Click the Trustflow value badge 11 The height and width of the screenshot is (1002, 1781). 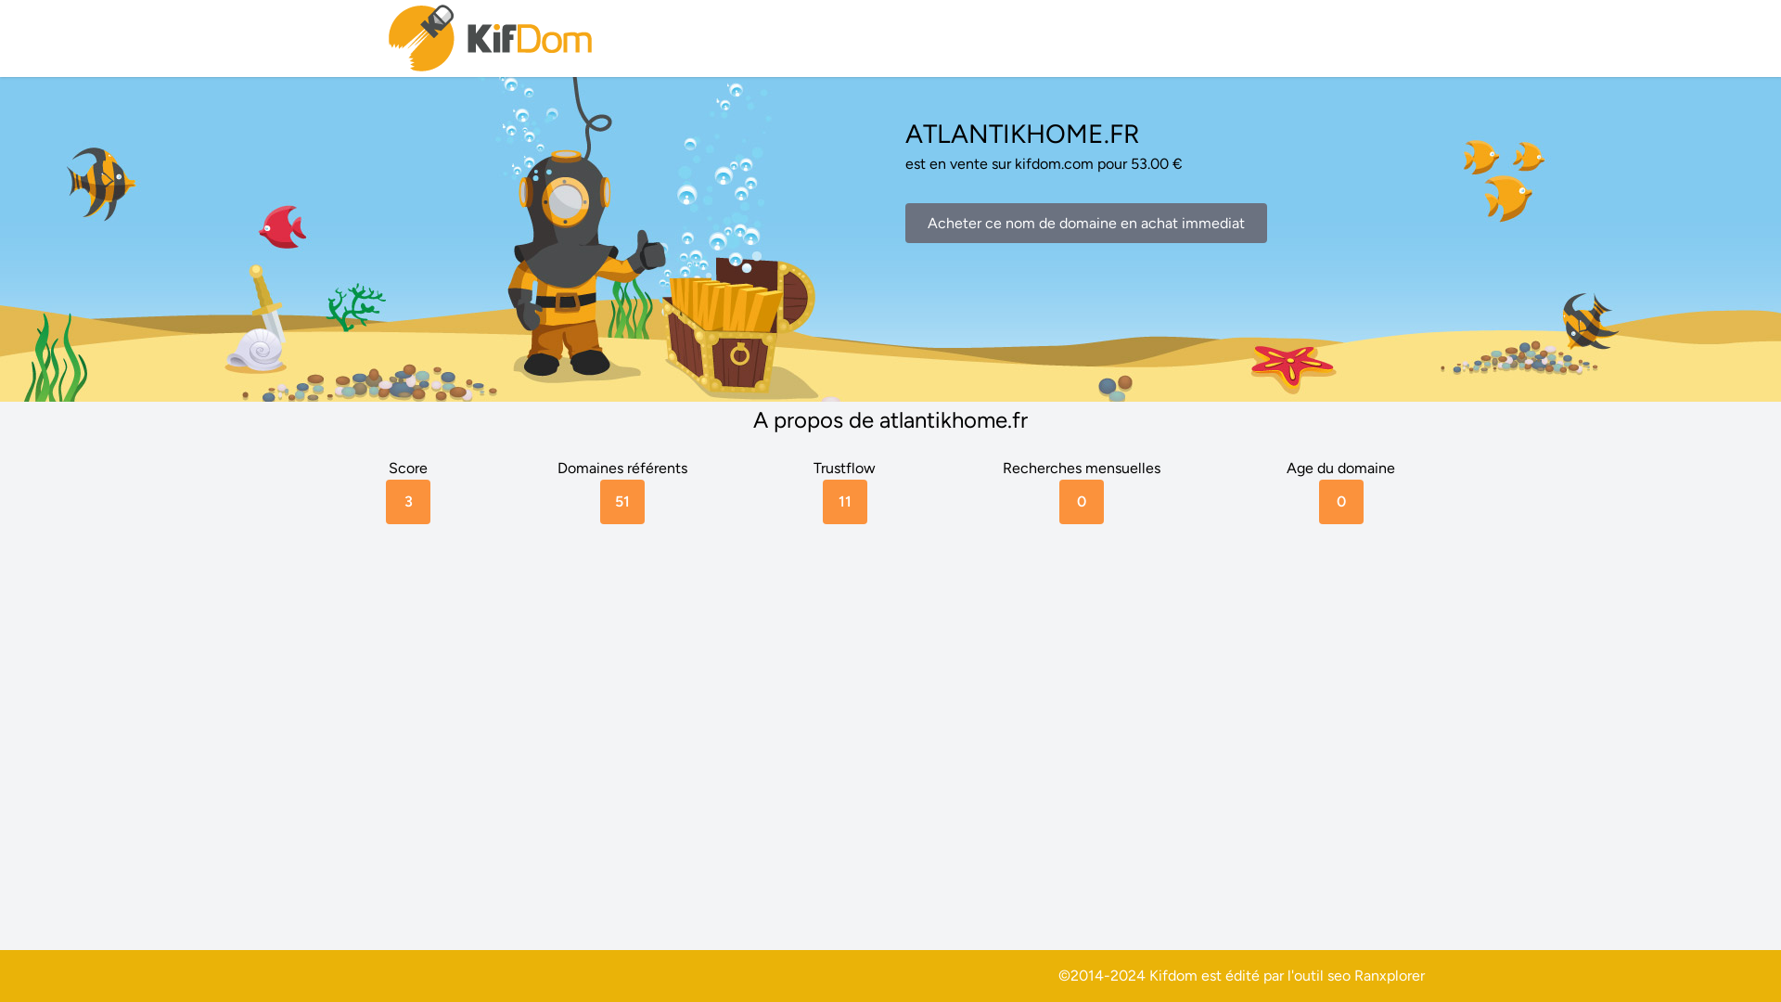click(x=845, y=502)
